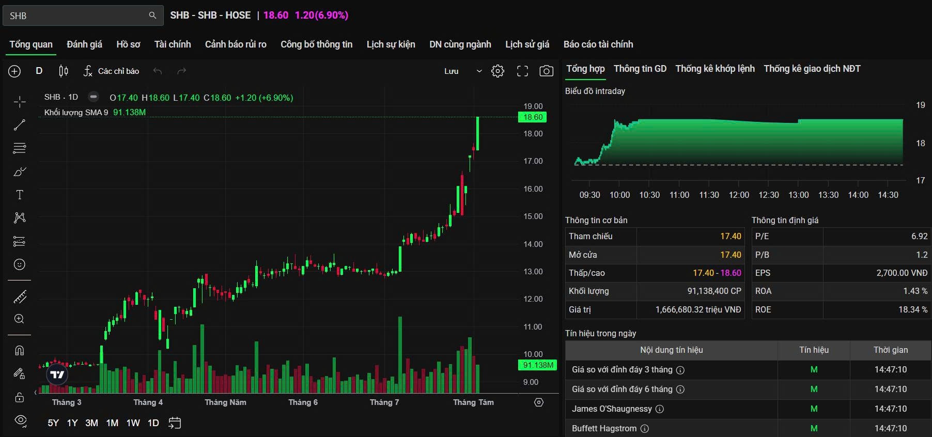Select the Fibonacci retracement lines tool

tap(20, 148)
